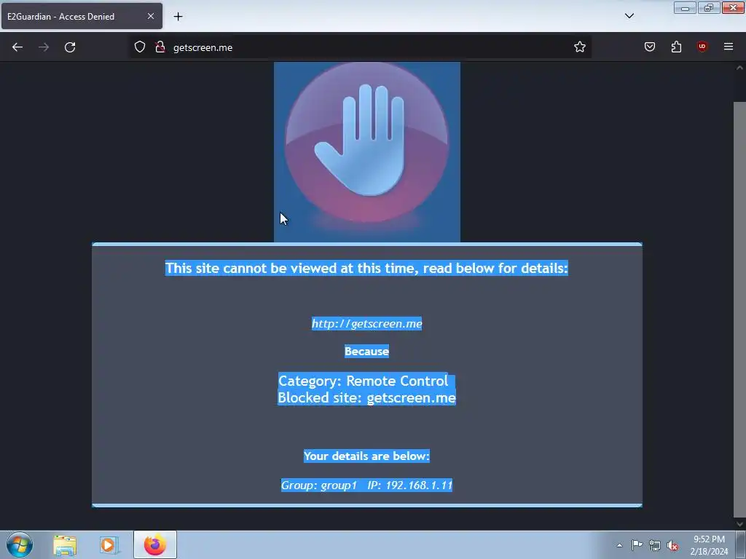Click the forward navigation arrow

click(44, 47)
